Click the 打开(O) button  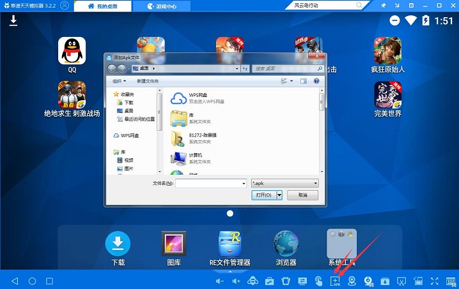coord(264,195)
